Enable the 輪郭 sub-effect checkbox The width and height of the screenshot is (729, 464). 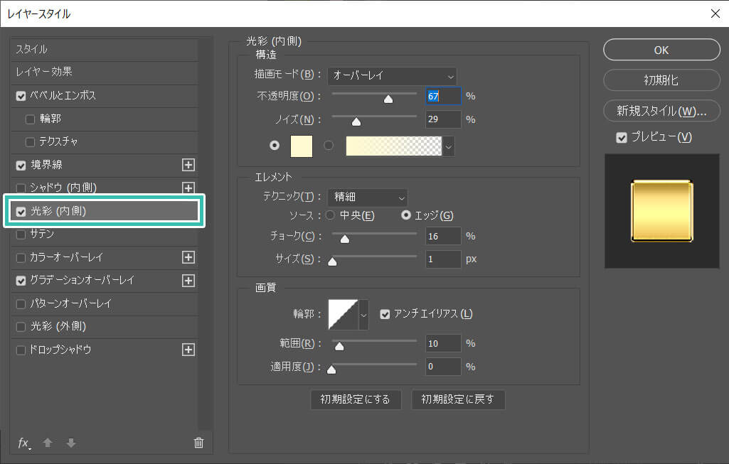(x=30, y=119)
